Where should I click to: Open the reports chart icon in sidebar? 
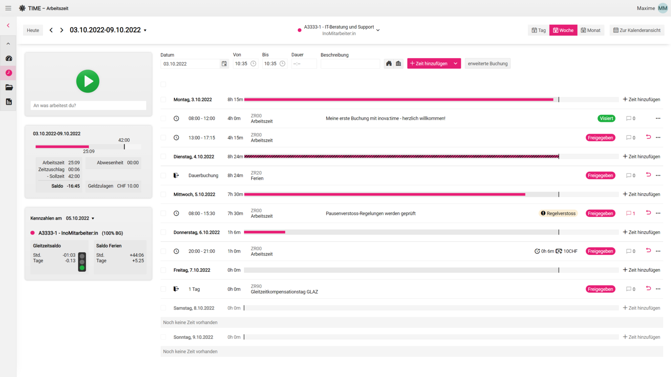point(9,102)
